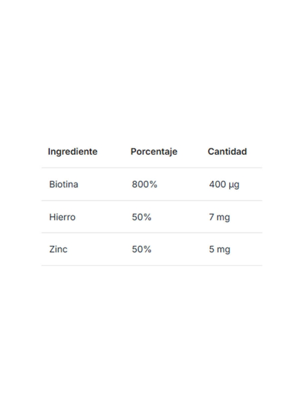The height and width of the screenshot is (399, 299).
Task: Click the Ingrediente column header
Action: pos(73,152)
